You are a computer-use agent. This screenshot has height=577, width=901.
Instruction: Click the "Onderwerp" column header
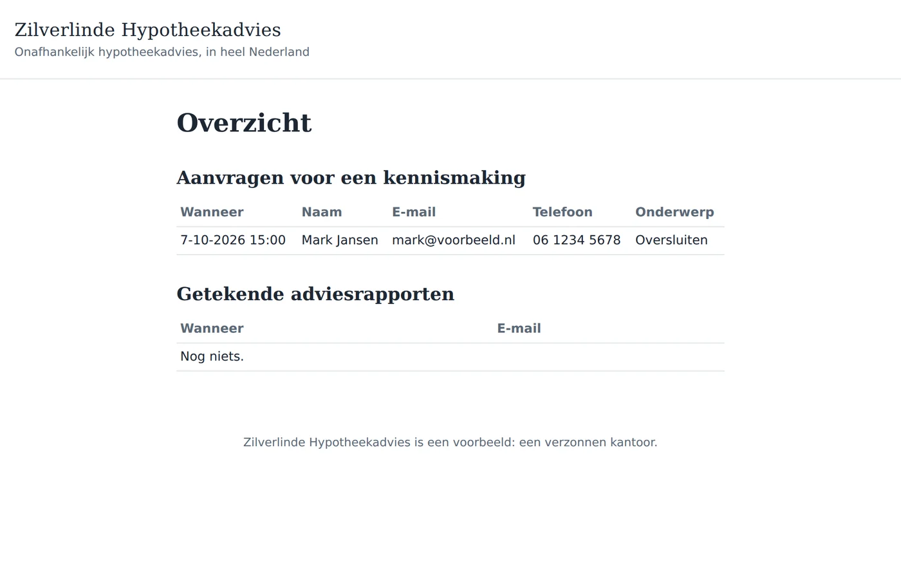click(x=674, y=213)
